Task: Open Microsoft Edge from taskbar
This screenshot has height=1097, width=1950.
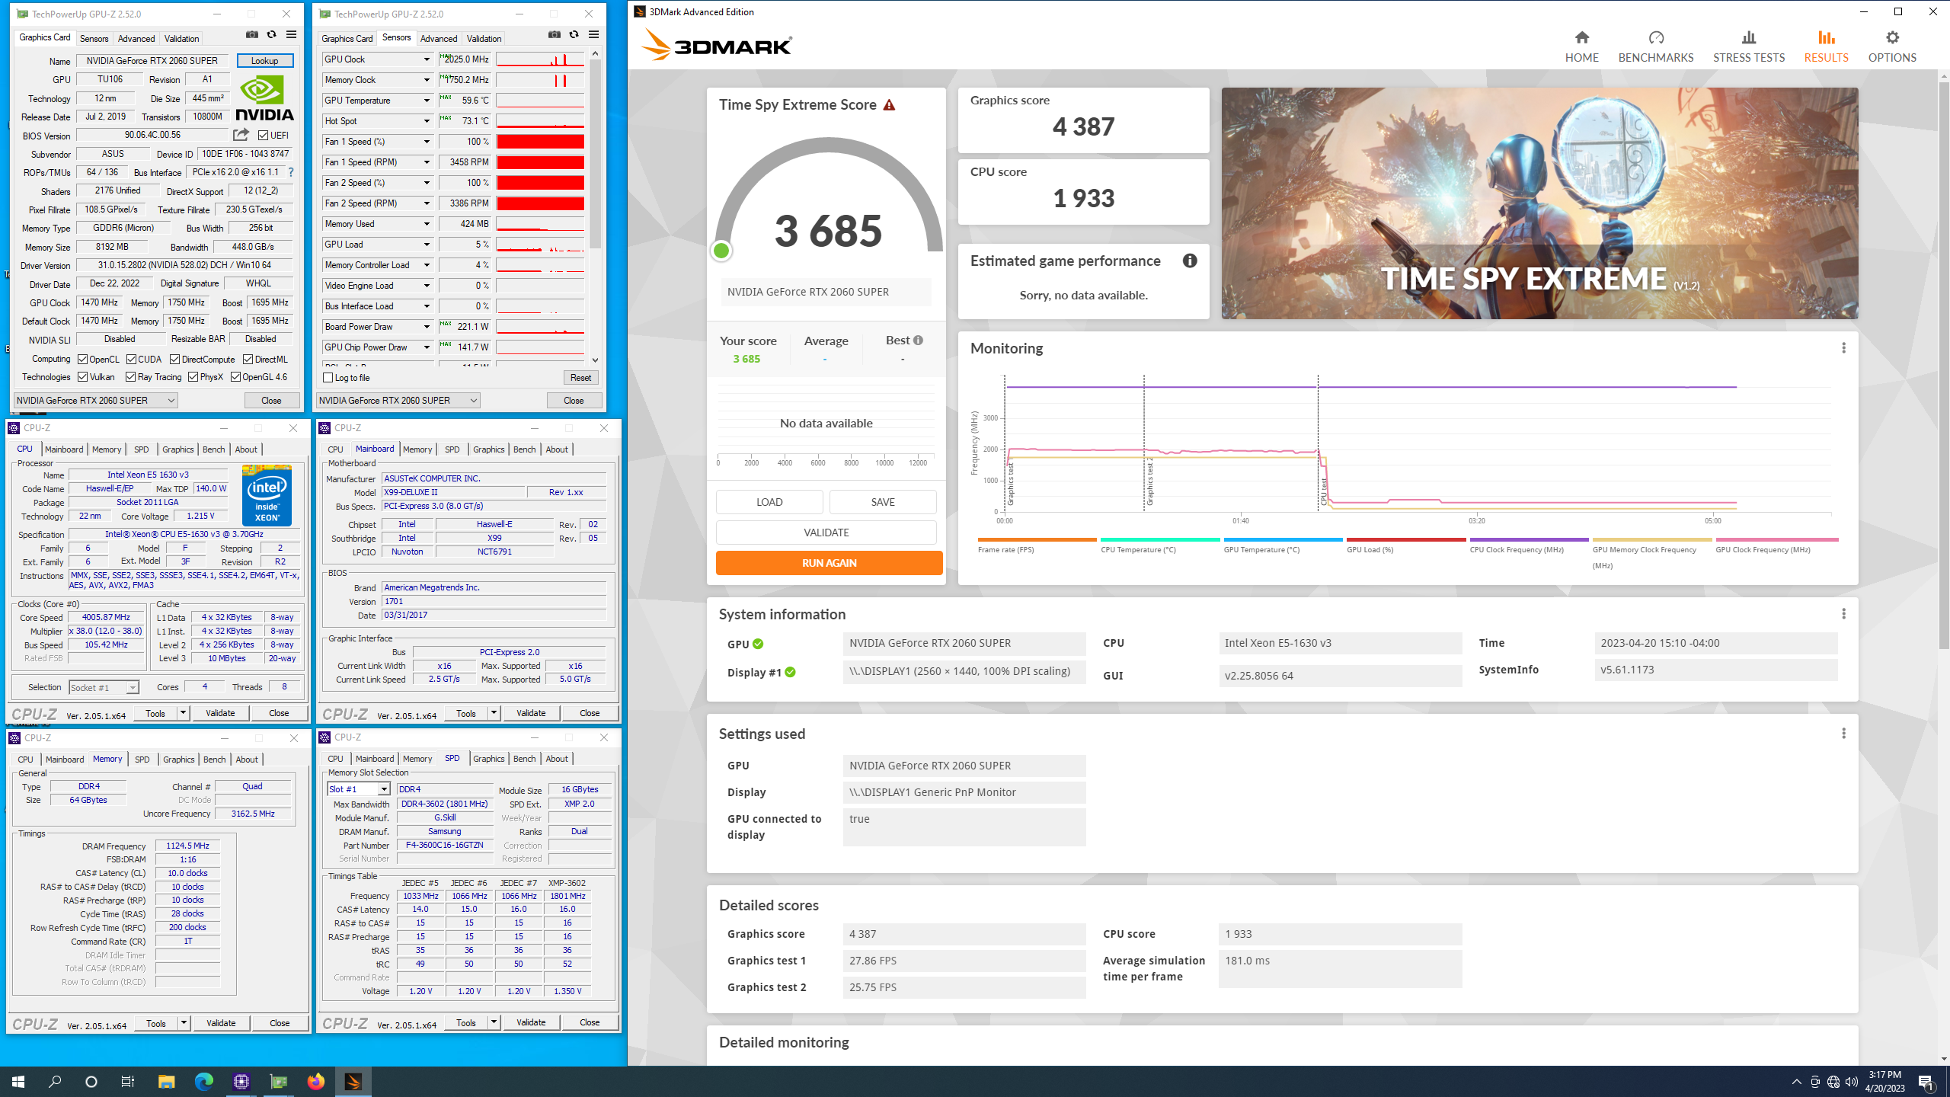Action: point(203,1081)
